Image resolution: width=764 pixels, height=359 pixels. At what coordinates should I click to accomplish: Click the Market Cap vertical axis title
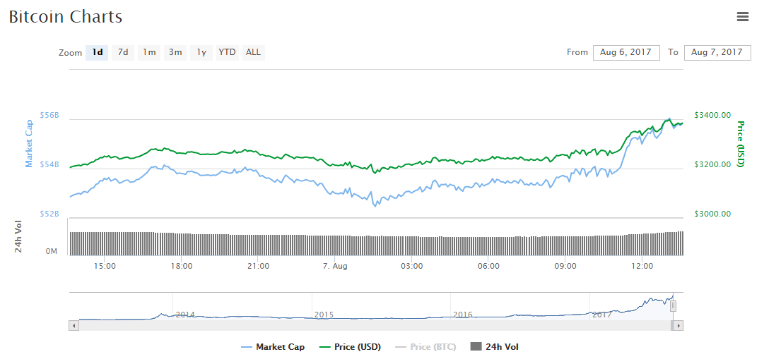click(29, 144)
